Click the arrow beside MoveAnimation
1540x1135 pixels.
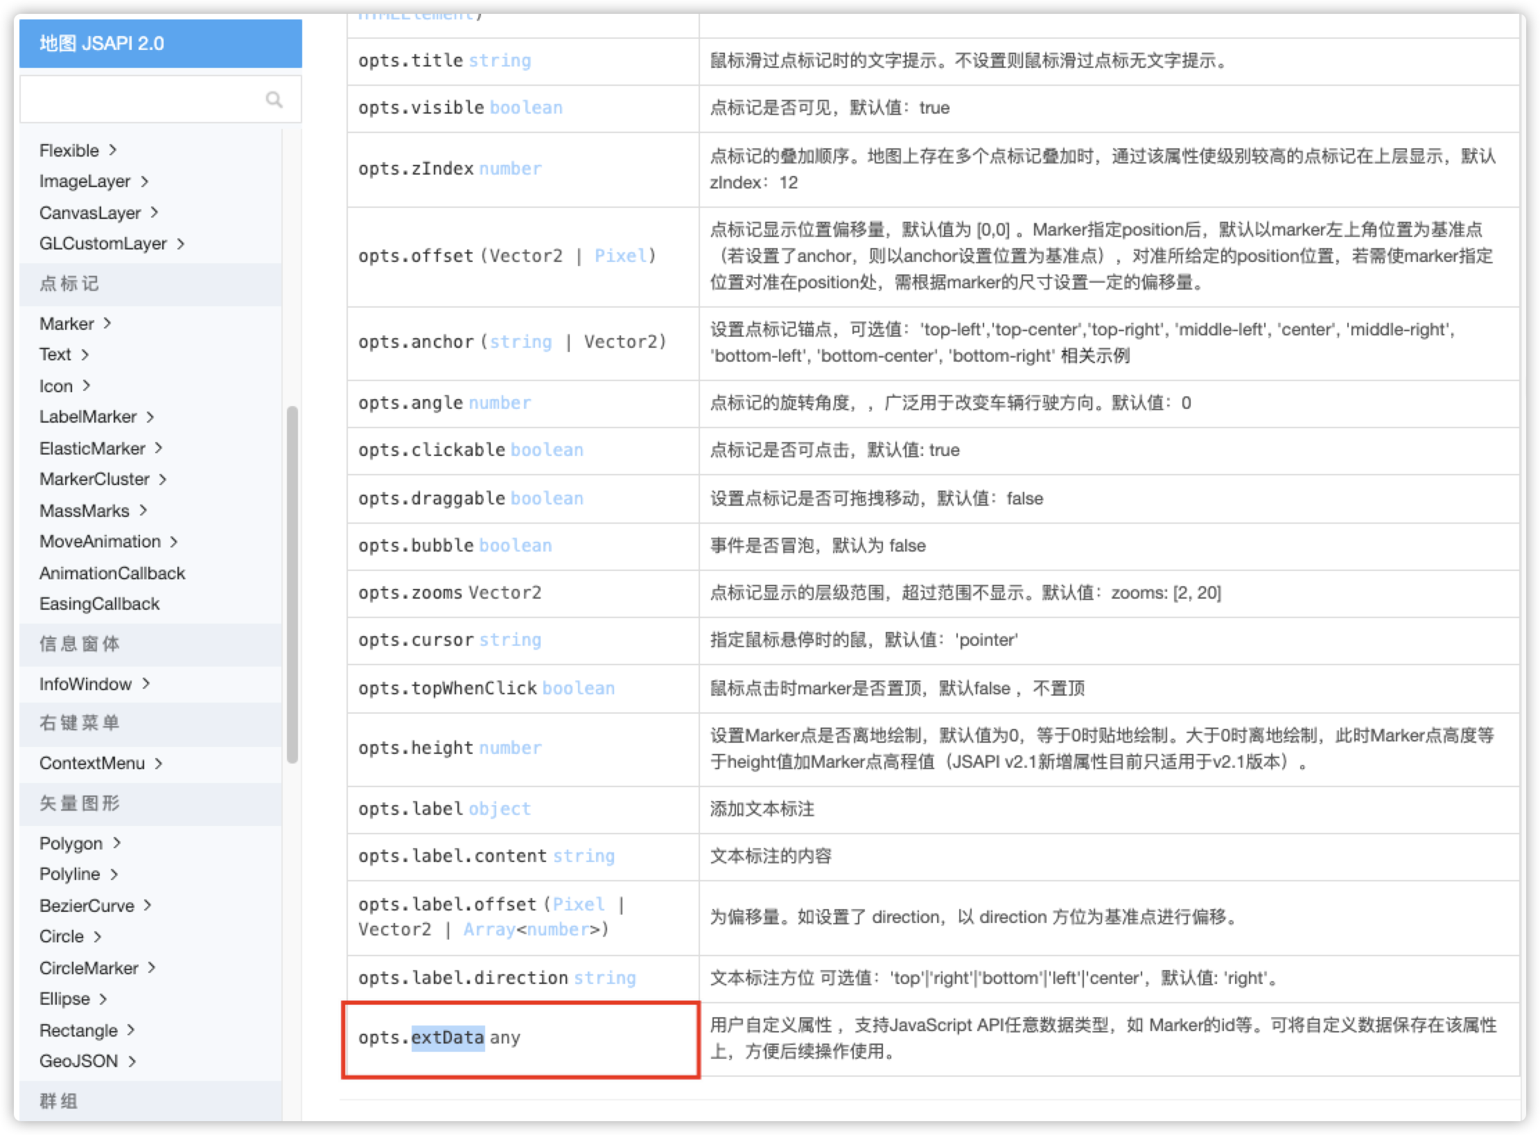pos(174,542)
